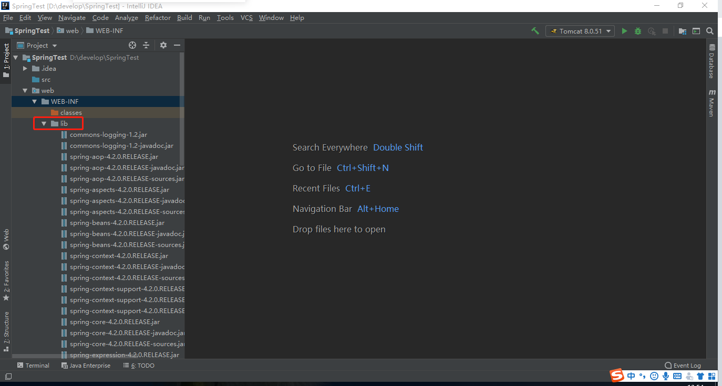722x386 pixels.
Task: Click the Sogou microphone voice input icon
Action: pos(666,376)
